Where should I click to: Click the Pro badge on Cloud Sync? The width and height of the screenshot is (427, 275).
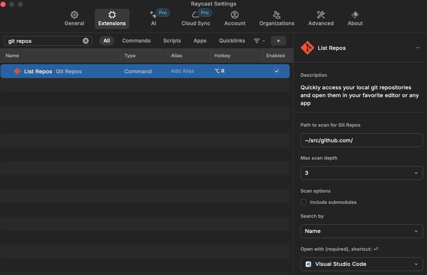(x=205, y=13)
